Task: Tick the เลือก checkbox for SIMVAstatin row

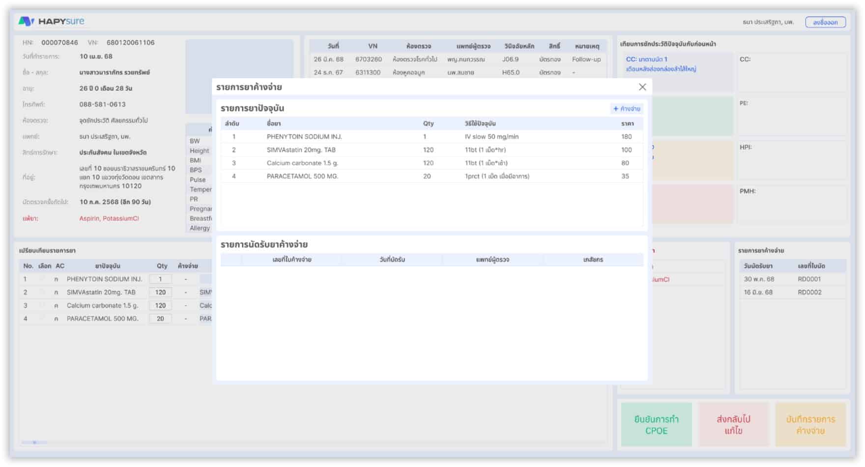Action: coord(43,292)
